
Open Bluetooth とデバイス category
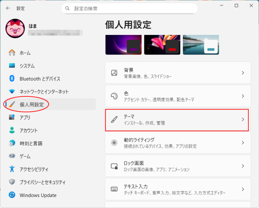(51, 78)
